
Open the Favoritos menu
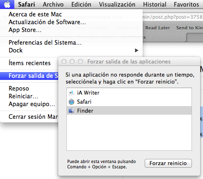pos(186,5)
